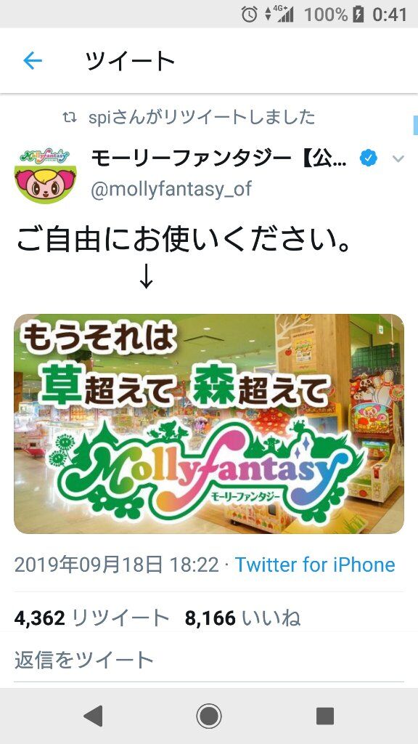Click the blue scrollbar indicator

pos(416,125)
